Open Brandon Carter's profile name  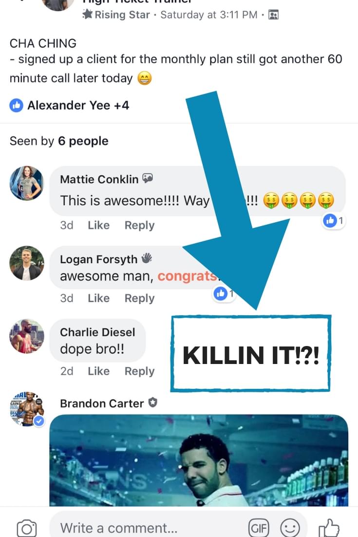[102, 403]
